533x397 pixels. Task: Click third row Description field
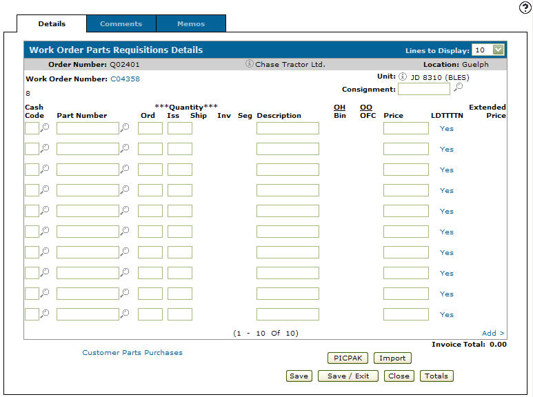tap(288, 170)
